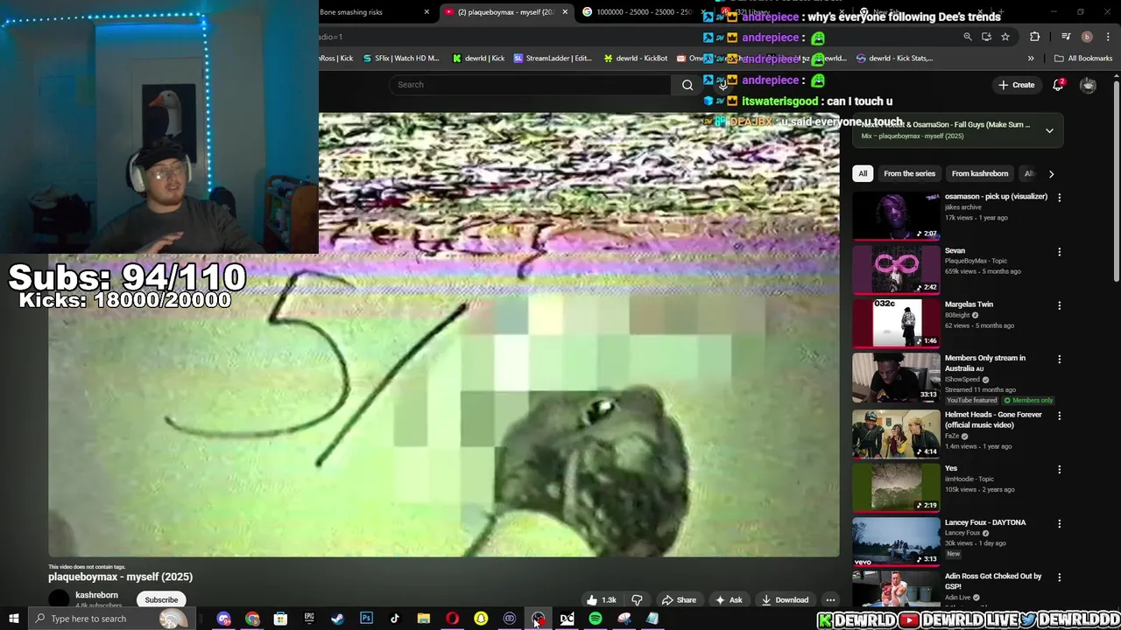Open options for Members Only stream video
1121x630 pixels.
tap(1059, 359)
